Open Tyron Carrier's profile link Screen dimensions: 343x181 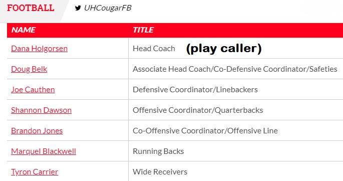click(35, 172)
